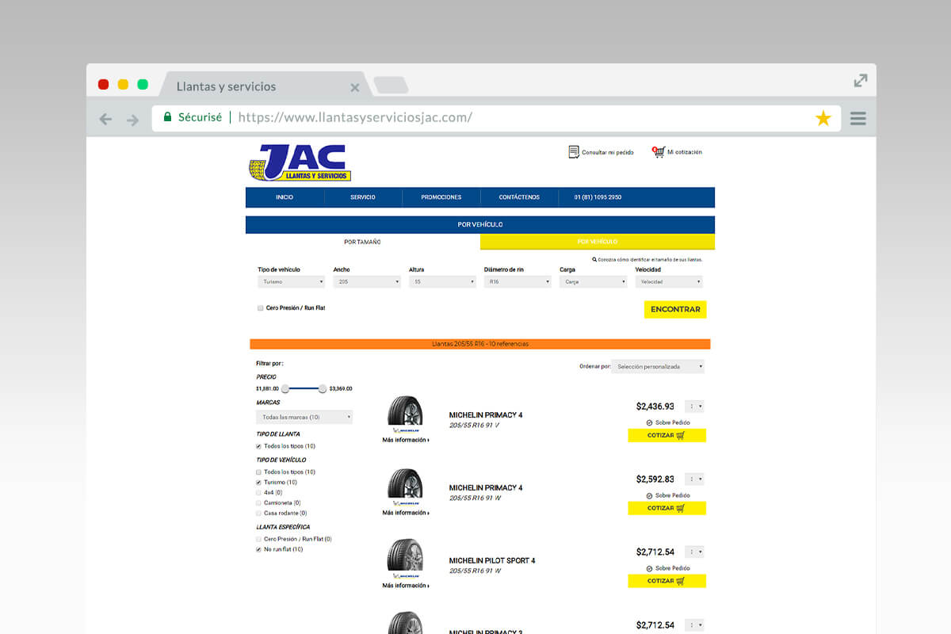The width and height of the screenshot is (951, 634).
Task: Open the Consultar mi pedido link
Action: click(608, 152)
